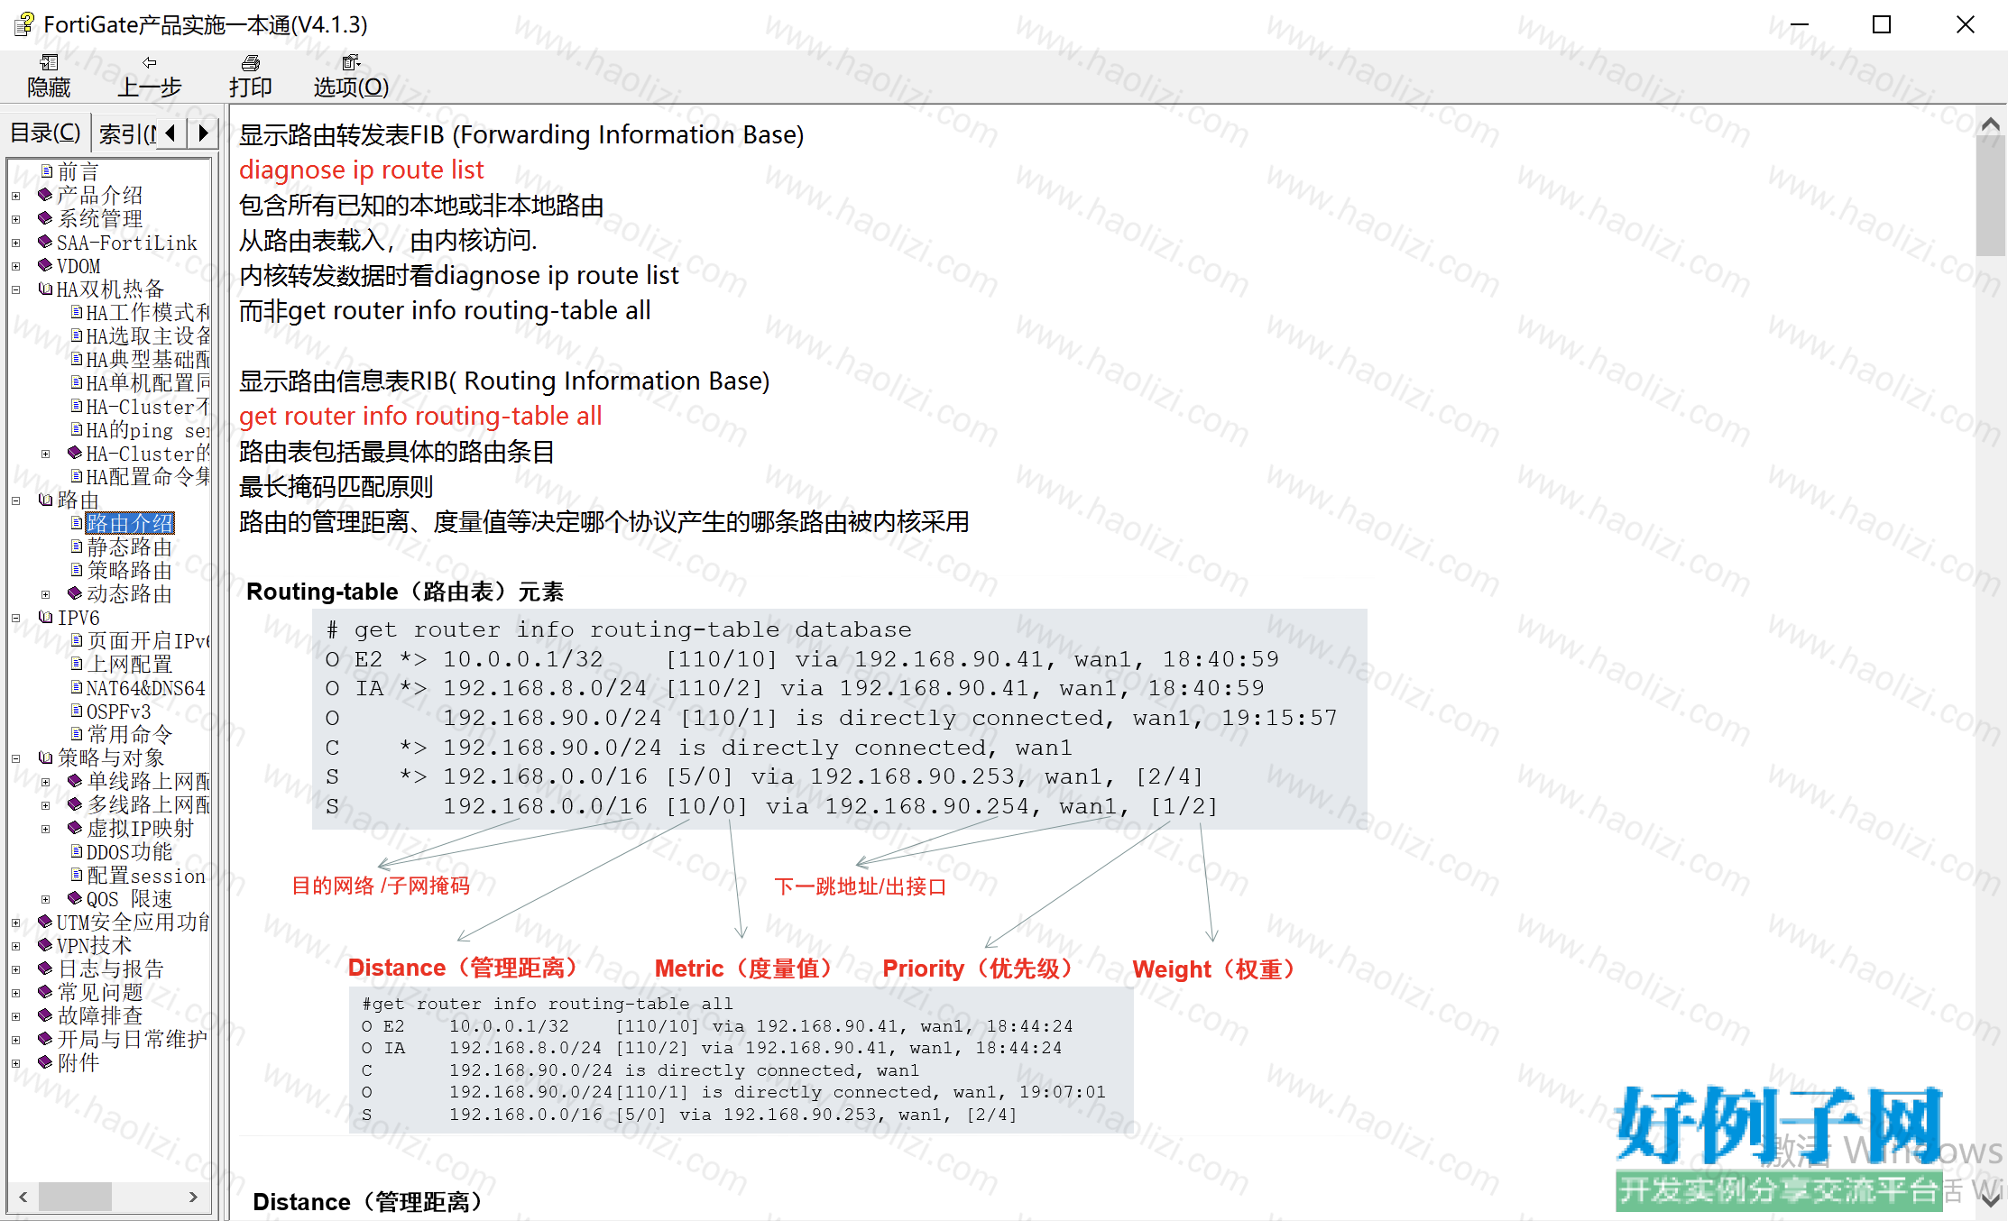Click the book icon beside 附件
2008x1221 pixels.
45,1062
